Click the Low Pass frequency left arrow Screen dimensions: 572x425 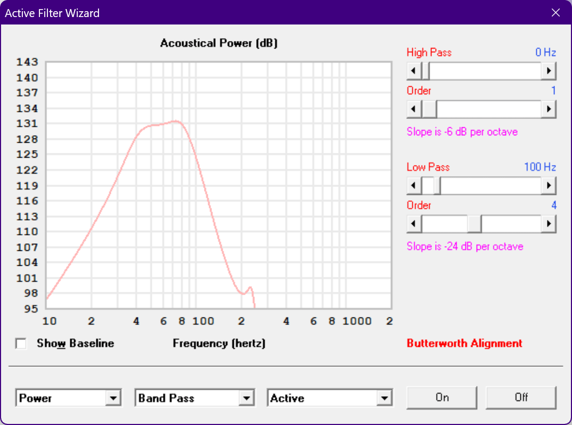pyautogui.click(x=414, y=186)
